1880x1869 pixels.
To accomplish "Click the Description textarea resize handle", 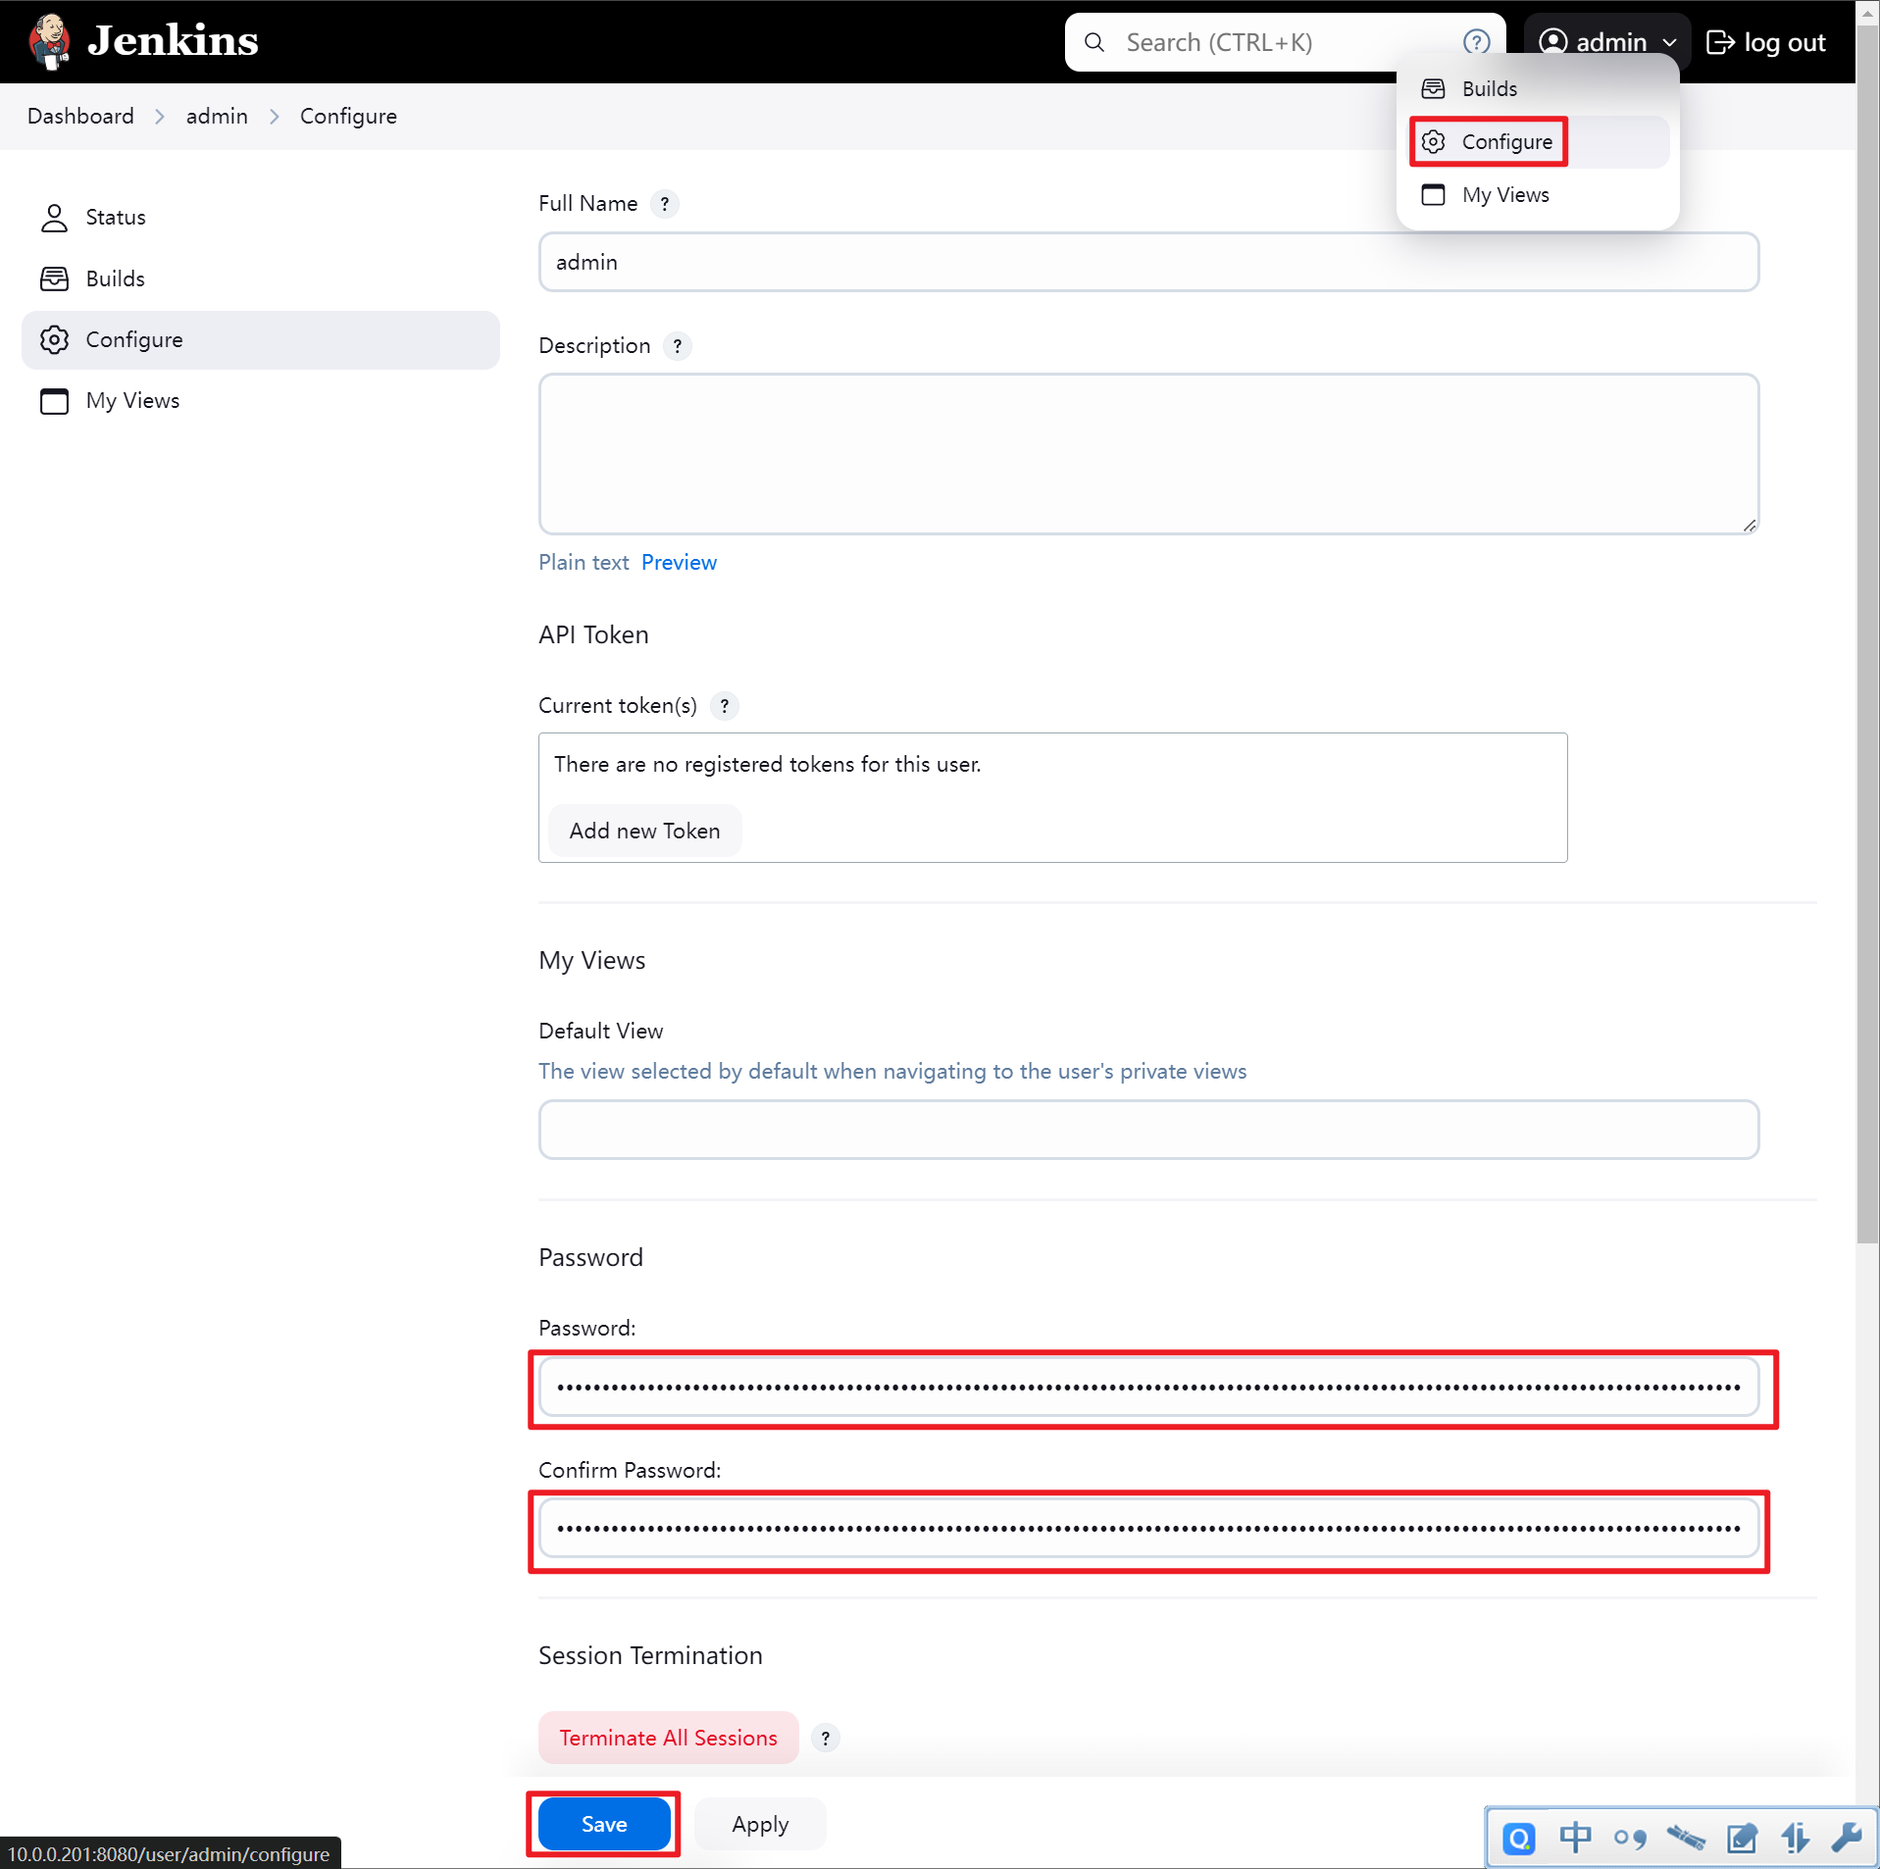I will (1750, 526).
